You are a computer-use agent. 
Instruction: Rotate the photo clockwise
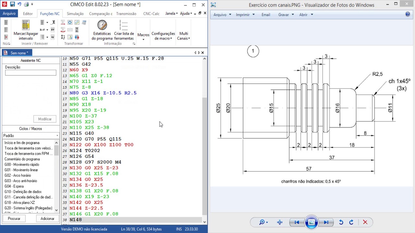351,222
